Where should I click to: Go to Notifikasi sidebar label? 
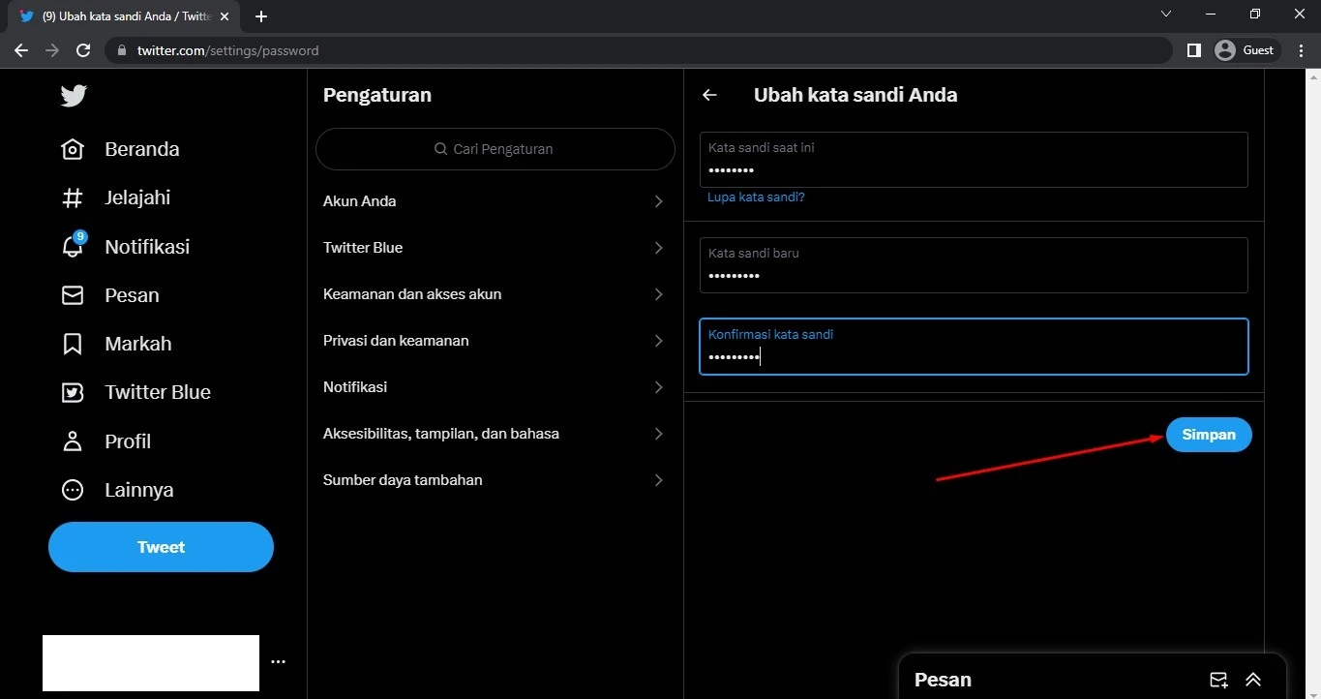147,247
